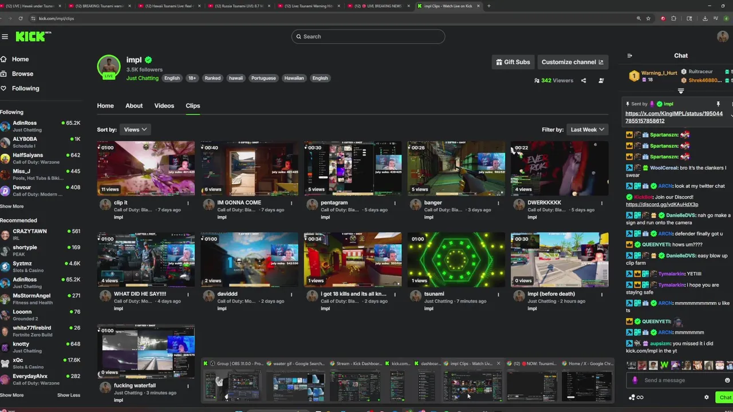This screenshot has width=733, height=412.
Task: Click the icon right of share
Action: (601, 81)
